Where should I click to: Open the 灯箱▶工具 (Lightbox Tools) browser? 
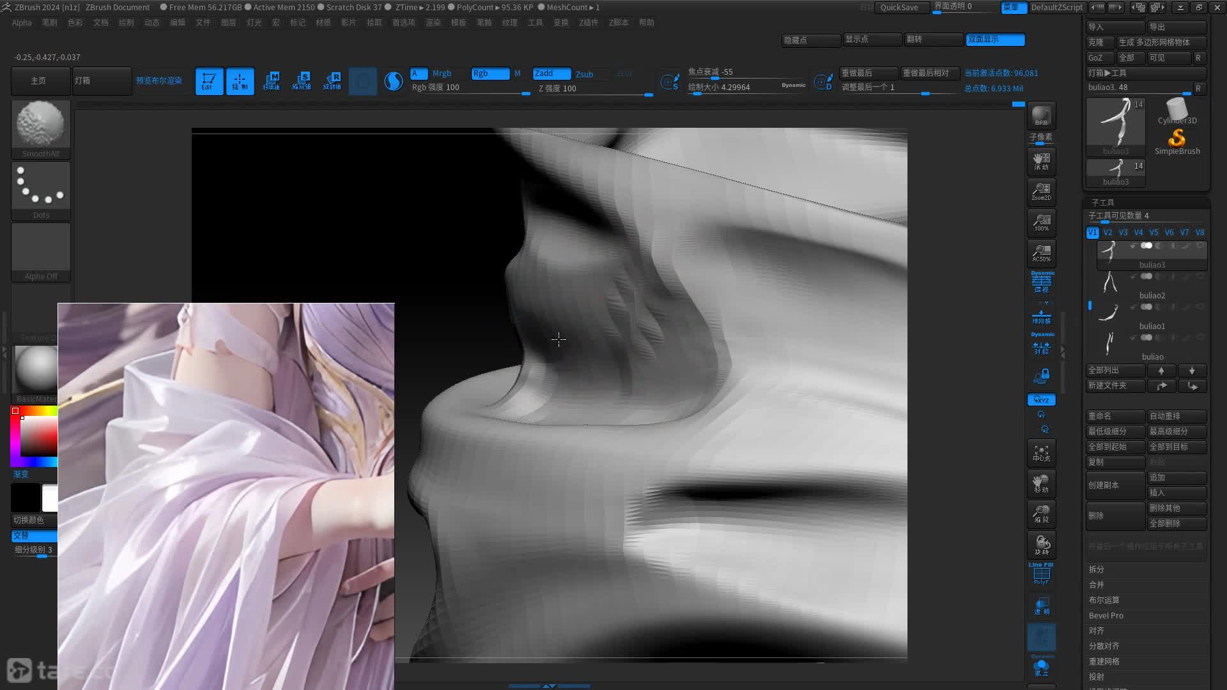tap(1146, 73)
